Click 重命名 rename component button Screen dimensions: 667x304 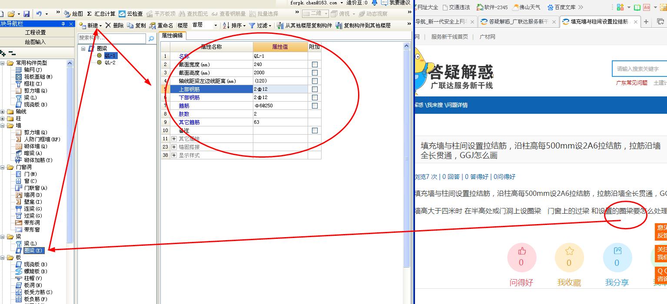tap(161, 26)
